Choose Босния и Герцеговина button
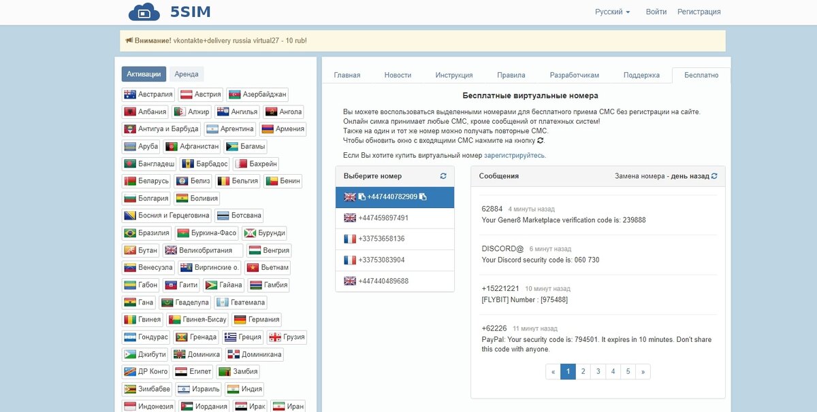The width and height of the screenshot is (817, 412). 167,216
